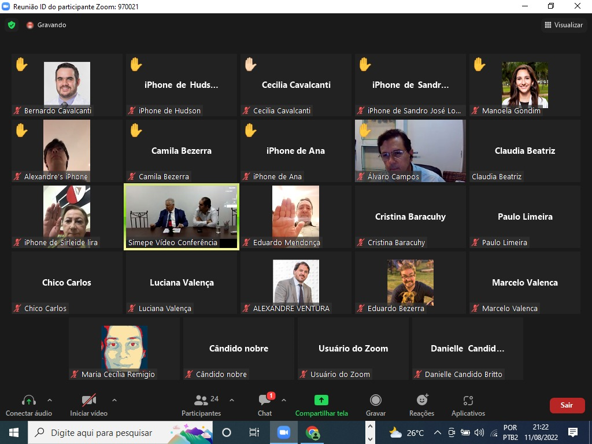Expand the video options chevron

click(x=114, y=400)
